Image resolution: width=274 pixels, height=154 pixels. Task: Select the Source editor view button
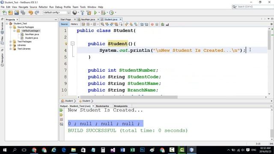pos(64,24)
